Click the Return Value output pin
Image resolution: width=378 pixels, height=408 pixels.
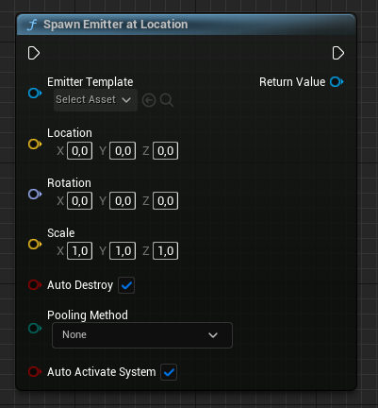[x=337, y=82]
